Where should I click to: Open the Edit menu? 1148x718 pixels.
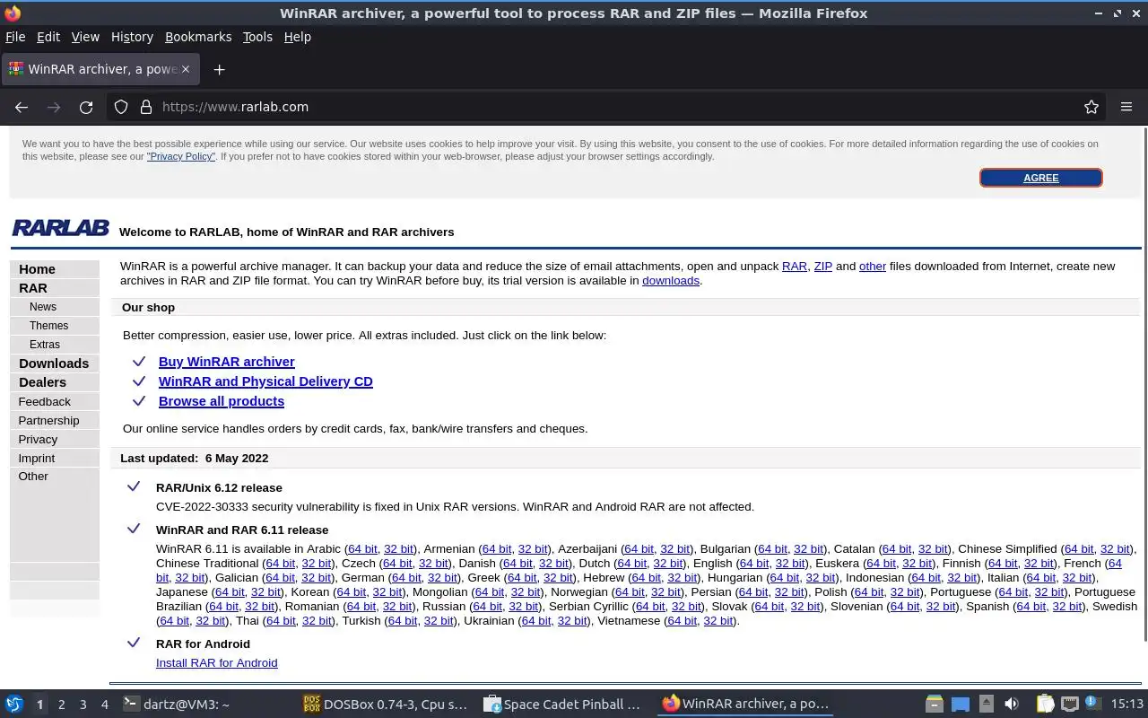pyautogui.click(x=48, y=37)
